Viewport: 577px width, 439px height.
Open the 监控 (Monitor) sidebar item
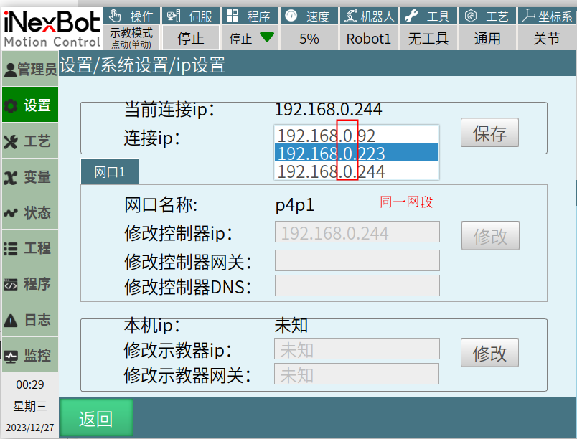tap(29, 356)
